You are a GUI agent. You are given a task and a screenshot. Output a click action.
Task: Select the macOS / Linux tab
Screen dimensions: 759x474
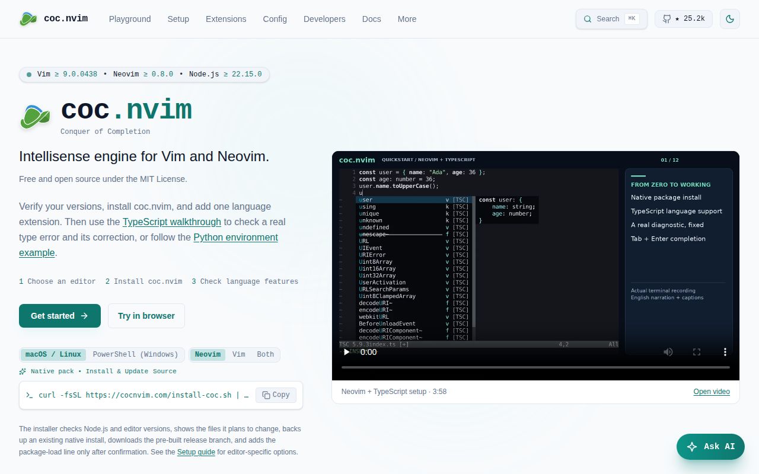point(53,354)
